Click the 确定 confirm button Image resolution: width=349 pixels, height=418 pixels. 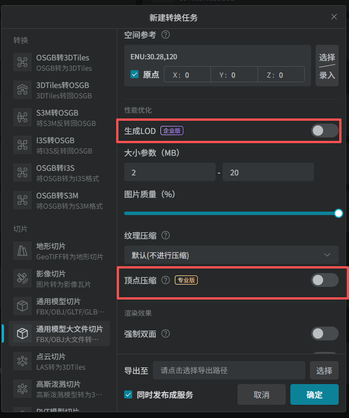315,394
